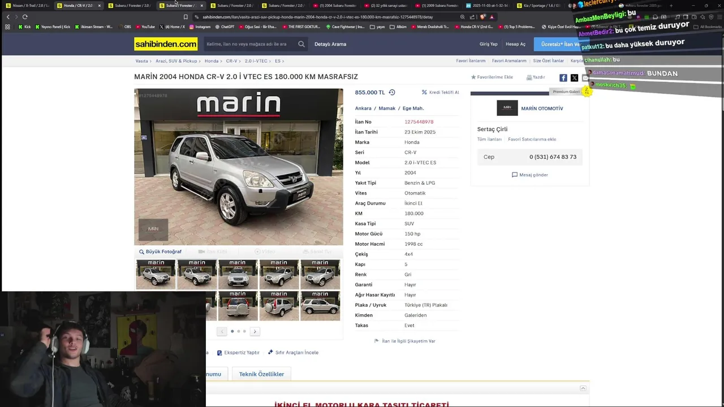Open the YouTube bookmark

point(145,27)
